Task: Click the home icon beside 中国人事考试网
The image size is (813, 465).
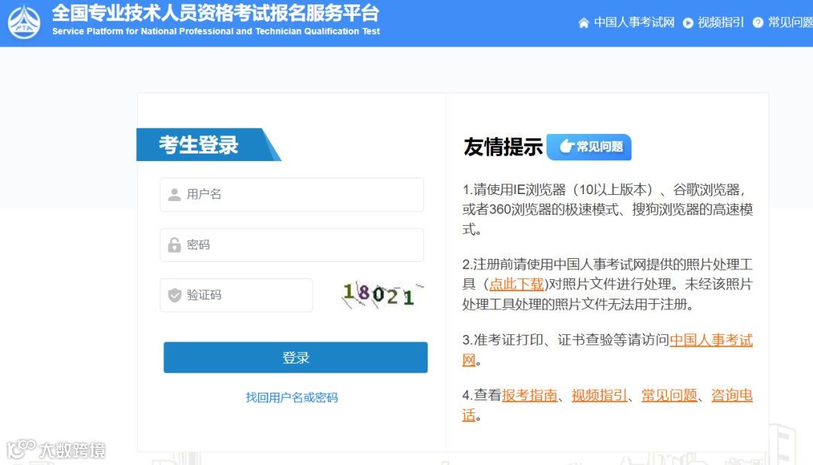Action: click(584, 23)
